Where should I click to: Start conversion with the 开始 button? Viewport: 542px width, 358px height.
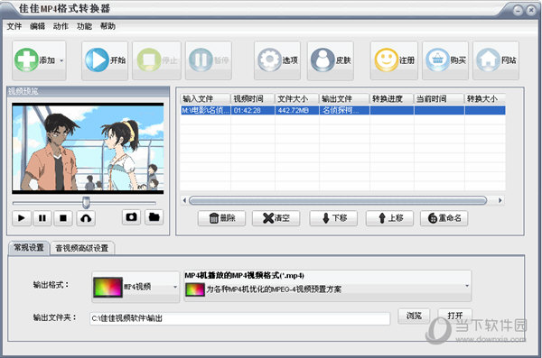coord(105,60)
